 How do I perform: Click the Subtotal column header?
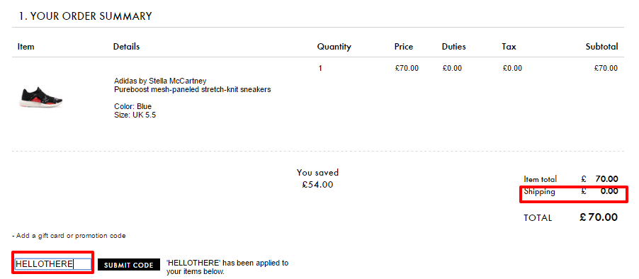pyautogui.click(x=602, y=47)
